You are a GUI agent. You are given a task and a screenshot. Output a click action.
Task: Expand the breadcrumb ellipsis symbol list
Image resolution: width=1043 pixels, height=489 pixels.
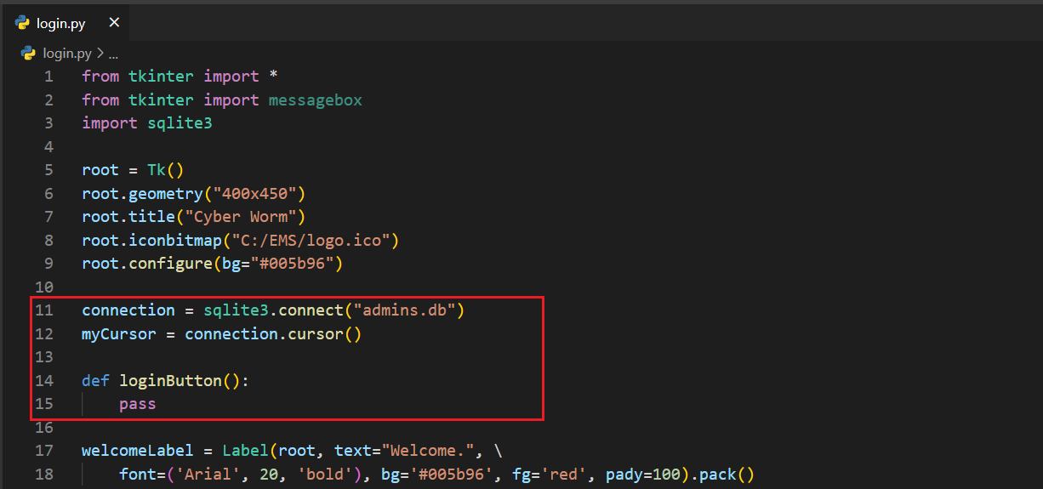(x=113, y=53)
